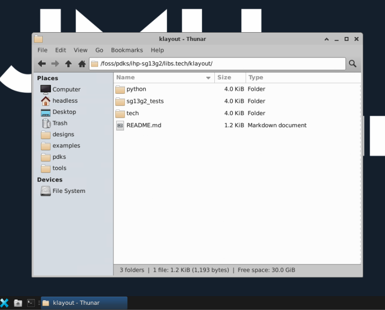Click the status bar free space text

(x=266, y=270)
